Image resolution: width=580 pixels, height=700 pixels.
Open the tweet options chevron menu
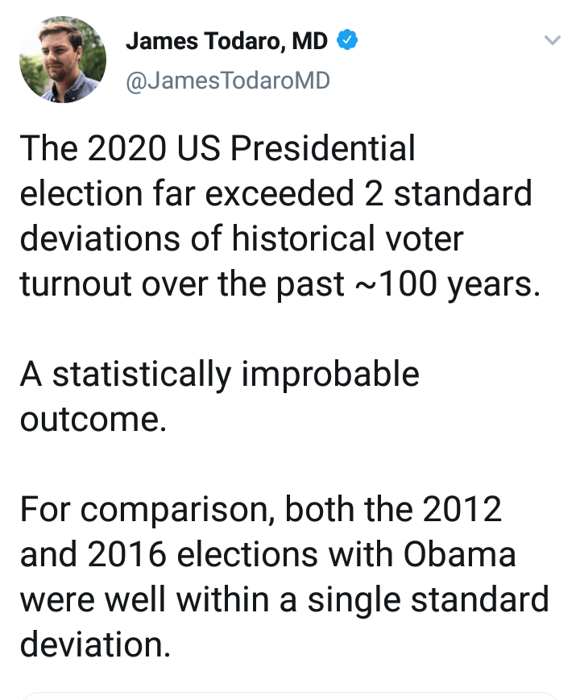click(x=552, y=39)
